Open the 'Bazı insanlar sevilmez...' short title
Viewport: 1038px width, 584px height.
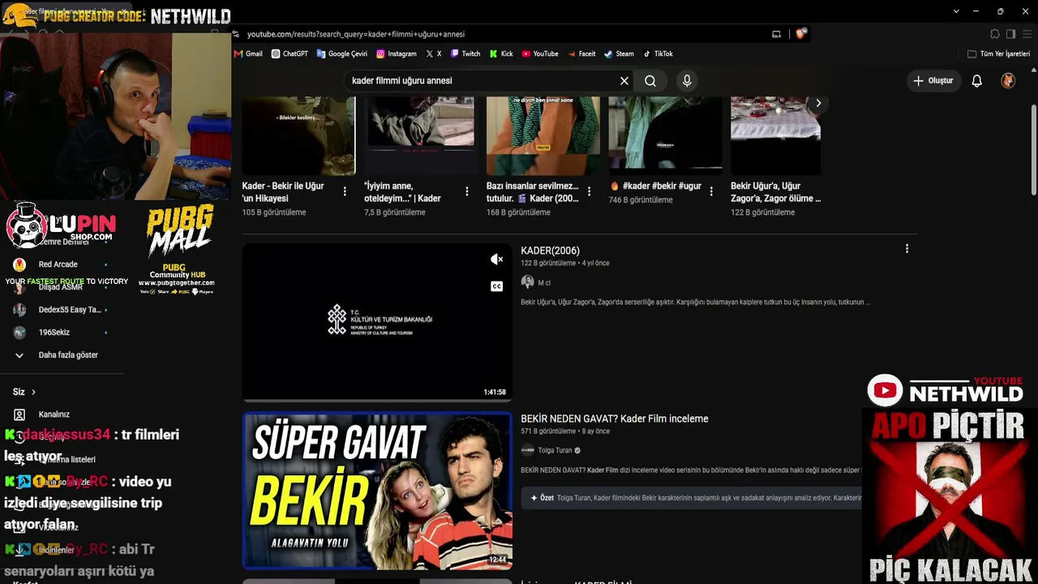pyautogui.click(x=532, y=192)
